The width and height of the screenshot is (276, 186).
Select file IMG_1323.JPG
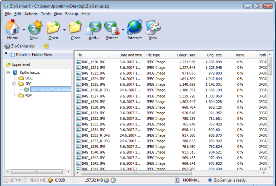(x=94, y=73)
